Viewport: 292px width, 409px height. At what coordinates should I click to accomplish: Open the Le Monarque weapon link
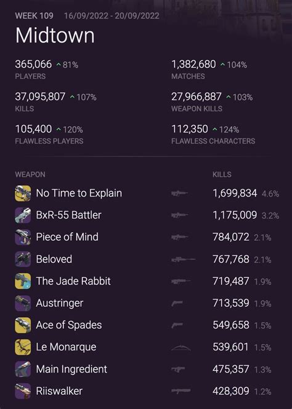(x=66, y=347)
